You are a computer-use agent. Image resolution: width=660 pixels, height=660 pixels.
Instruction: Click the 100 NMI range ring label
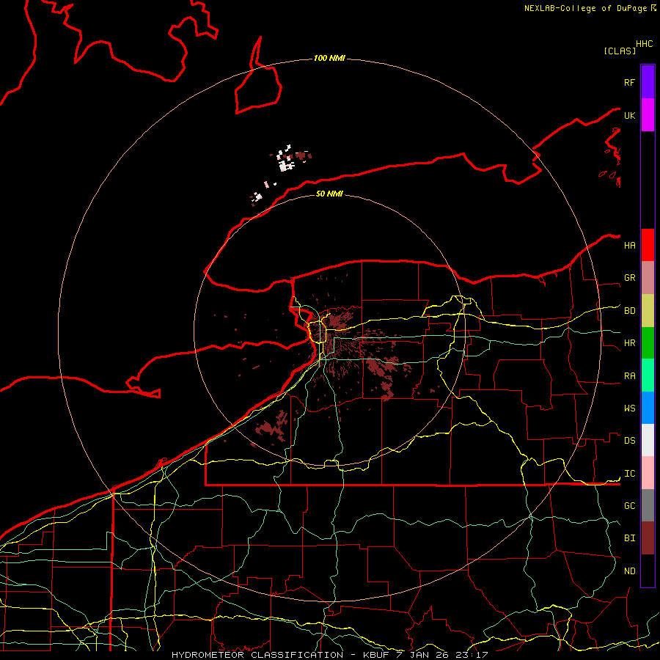click(329, 58)
